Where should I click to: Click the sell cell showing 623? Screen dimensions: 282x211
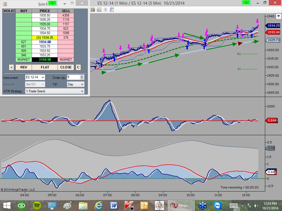(x=66, y=29)
